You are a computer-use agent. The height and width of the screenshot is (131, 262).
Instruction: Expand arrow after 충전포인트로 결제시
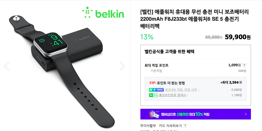(187, 95)
